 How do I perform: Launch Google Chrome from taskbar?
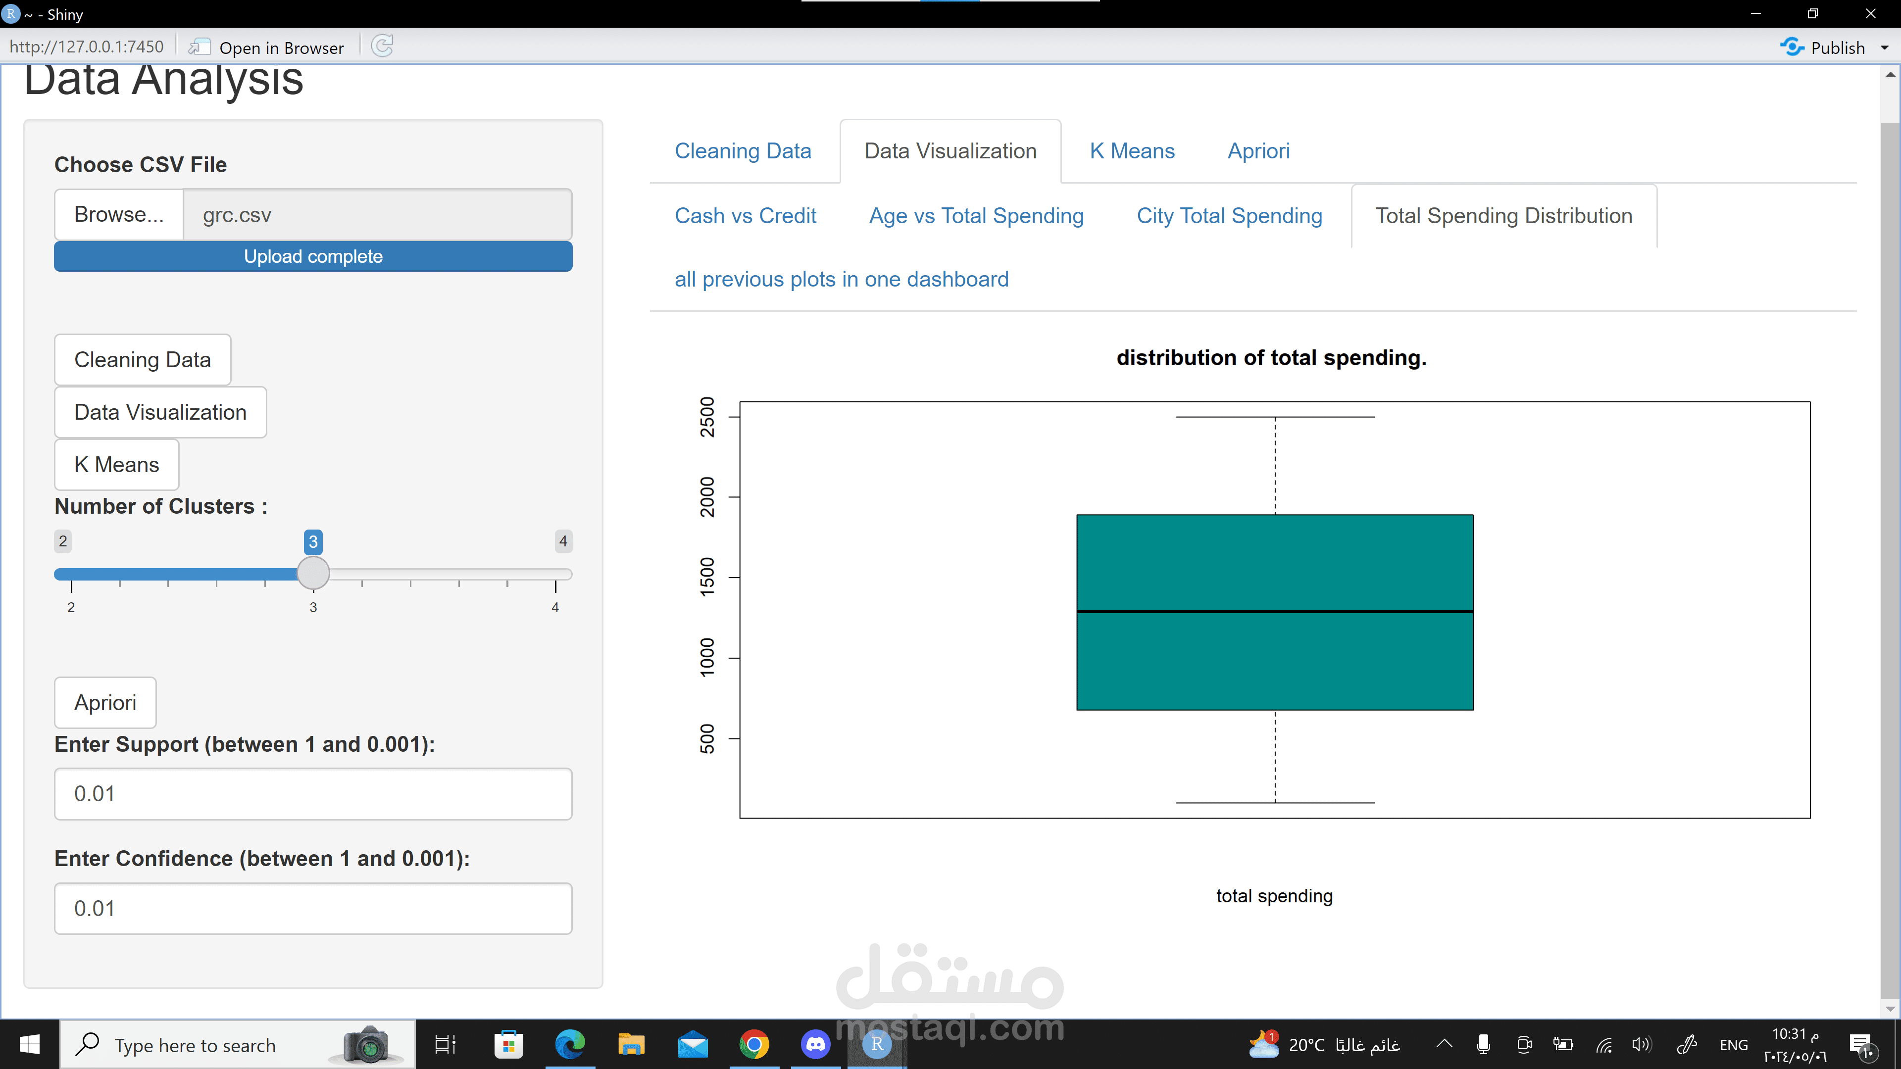pyautogui.click(x=753, y=1044)
